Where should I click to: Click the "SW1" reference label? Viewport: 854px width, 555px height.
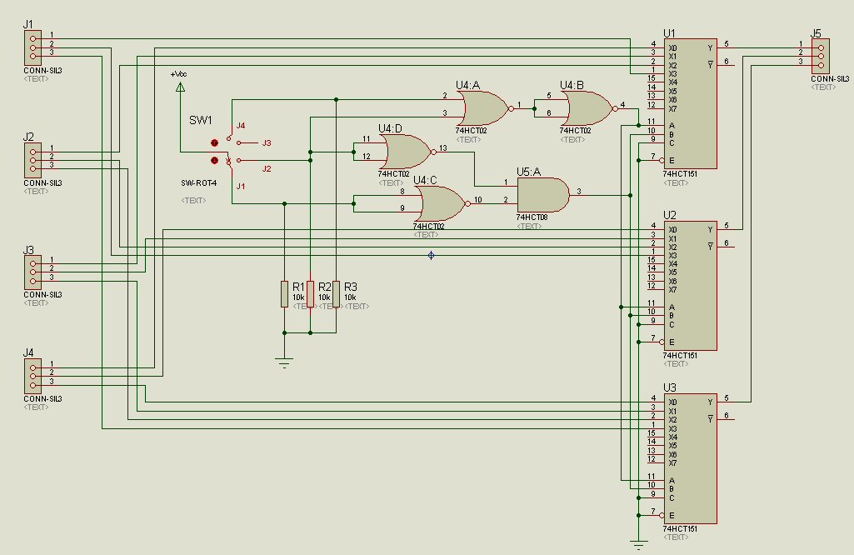tap(201, 120)
